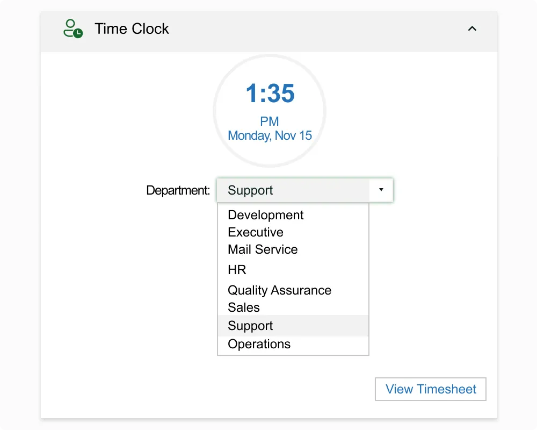Open the View Timesheet button
This screenshot has width=537, height=430.
[x=431, y=389]
